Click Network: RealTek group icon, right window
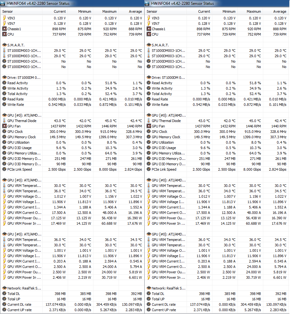The width and height of the screenshot is (290, 314). coord(149,288)
